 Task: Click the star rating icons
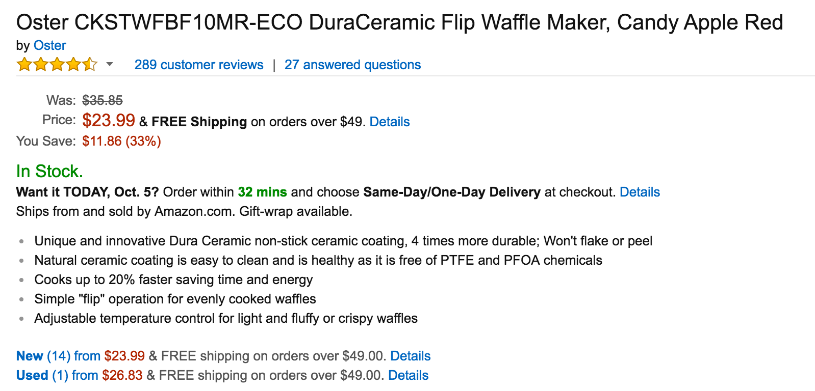click(57, 65)
